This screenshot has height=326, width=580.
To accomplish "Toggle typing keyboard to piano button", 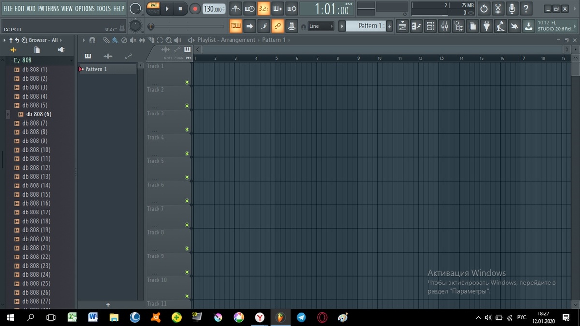I will pyautogui.click(x=235, y=26).
